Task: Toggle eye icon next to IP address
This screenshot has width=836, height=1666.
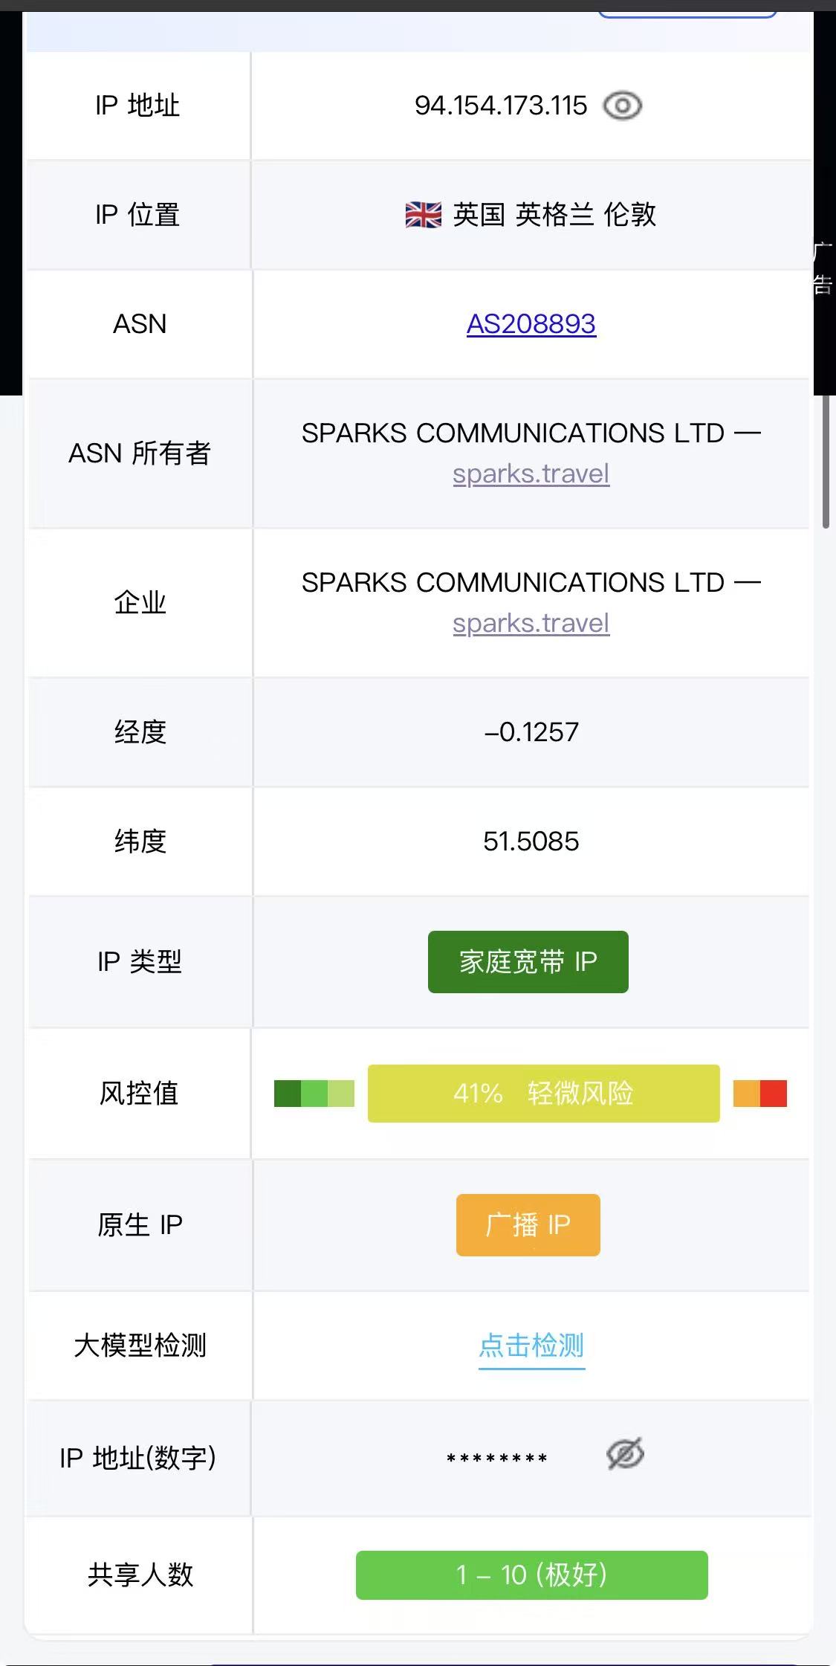Action: pyautogui.click(x=622, y=106)
